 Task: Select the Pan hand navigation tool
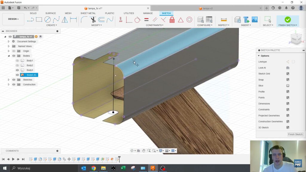pyautogui.click(x=143, y=151)
